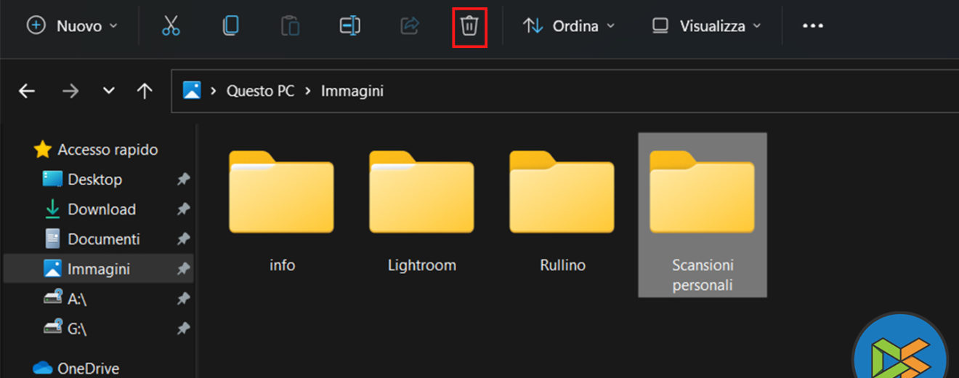Select the Scansioni personali folder
959x378 pixels.
703,215
